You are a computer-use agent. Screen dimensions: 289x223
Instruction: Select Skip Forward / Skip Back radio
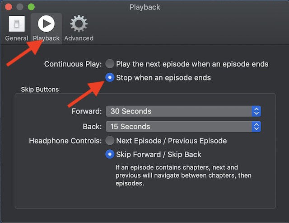pyautogui.click(x=110, y=154)
